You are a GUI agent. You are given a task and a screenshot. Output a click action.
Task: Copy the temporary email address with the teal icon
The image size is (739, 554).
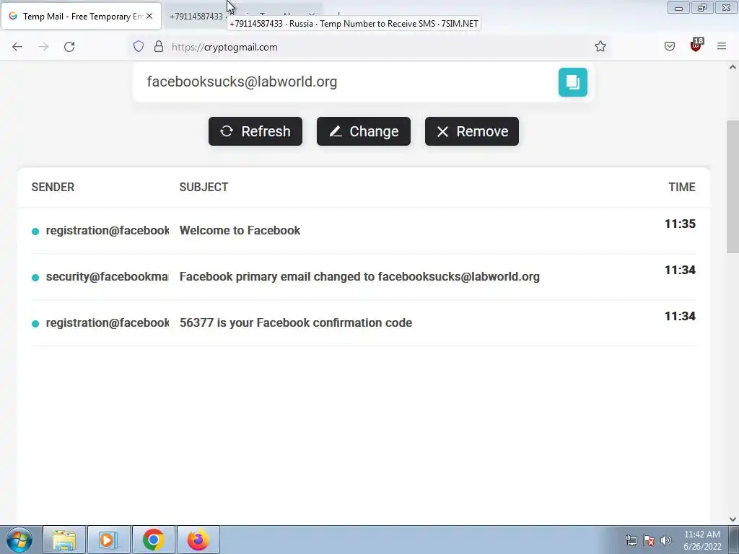coord(572,82)
